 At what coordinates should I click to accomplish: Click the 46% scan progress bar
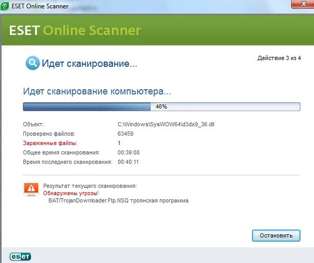161,106
